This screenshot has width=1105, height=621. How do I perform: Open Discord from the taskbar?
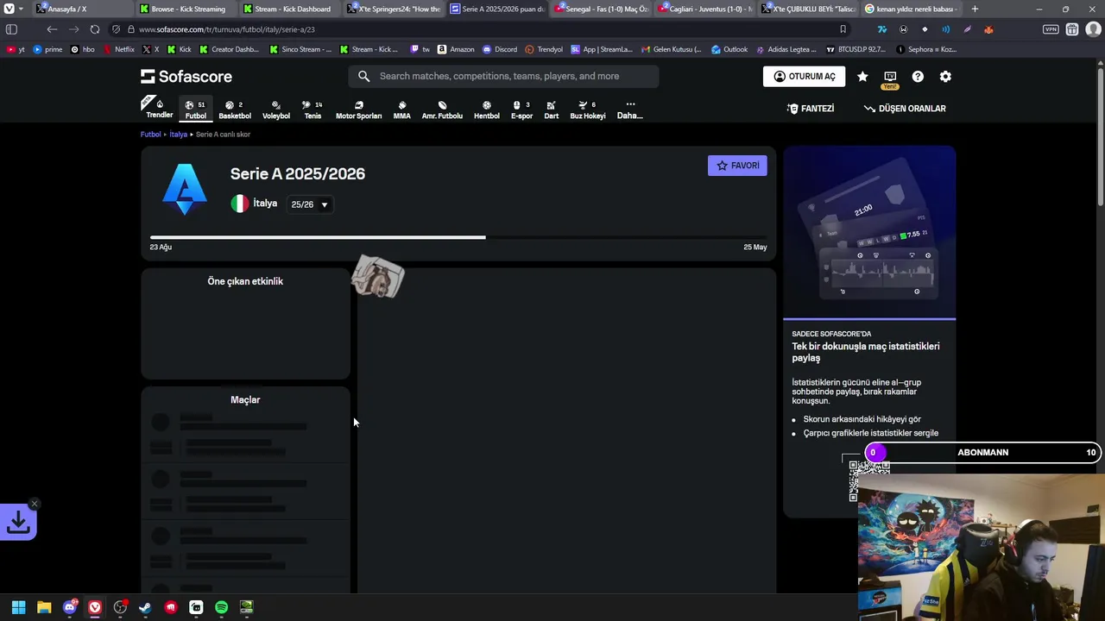70,607
